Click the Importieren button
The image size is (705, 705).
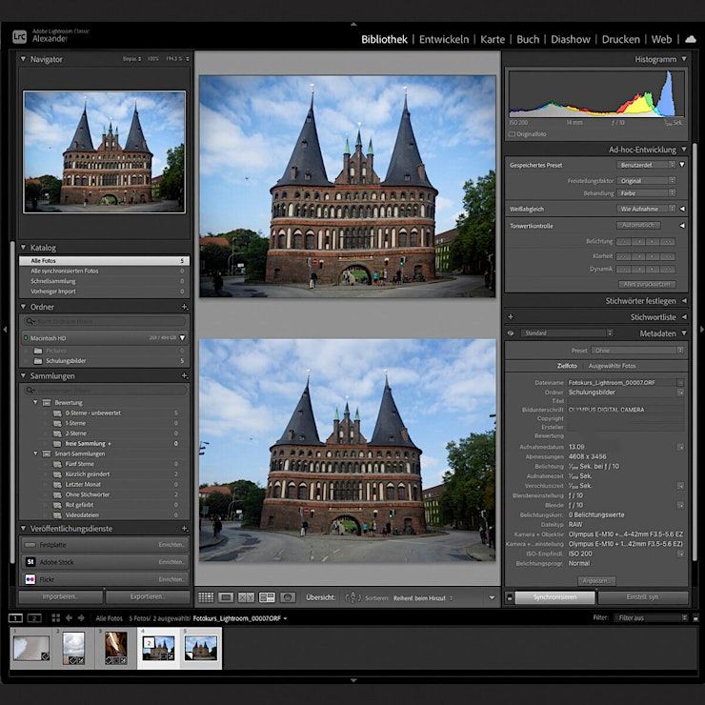60,597
